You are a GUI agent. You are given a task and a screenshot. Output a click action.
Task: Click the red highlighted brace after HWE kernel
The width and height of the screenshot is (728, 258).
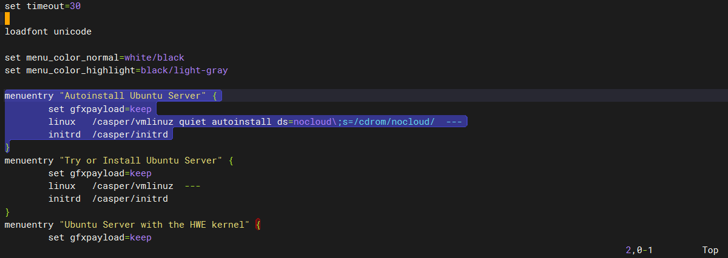point(258,225)
